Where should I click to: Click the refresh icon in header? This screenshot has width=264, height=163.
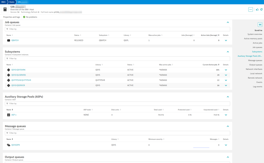262,9
